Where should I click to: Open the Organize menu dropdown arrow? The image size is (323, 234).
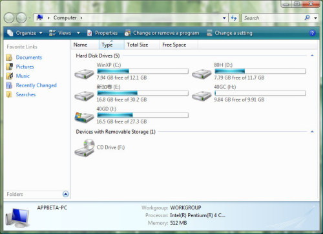click(x=41, y=33)
